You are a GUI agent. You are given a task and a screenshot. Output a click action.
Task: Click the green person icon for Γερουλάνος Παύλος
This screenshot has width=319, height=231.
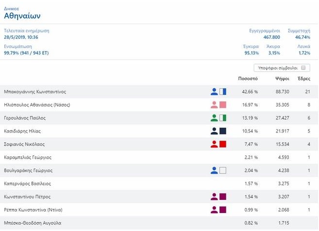coord(215,117)
